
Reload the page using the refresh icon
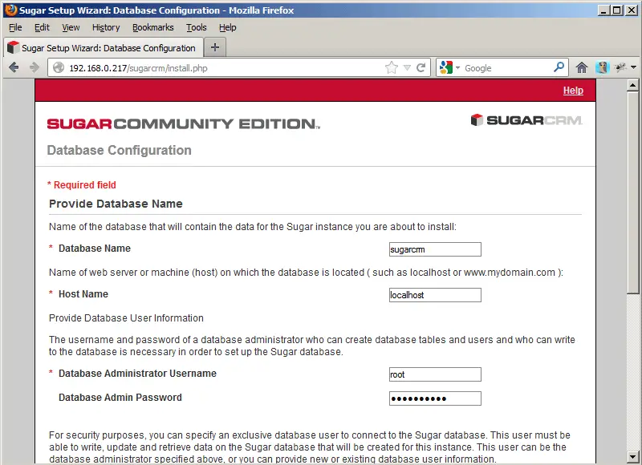coord(421,68)
